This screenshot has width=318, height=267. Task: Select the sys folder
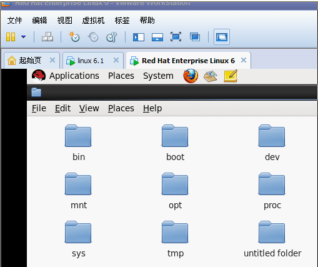[x=78, y=232]
